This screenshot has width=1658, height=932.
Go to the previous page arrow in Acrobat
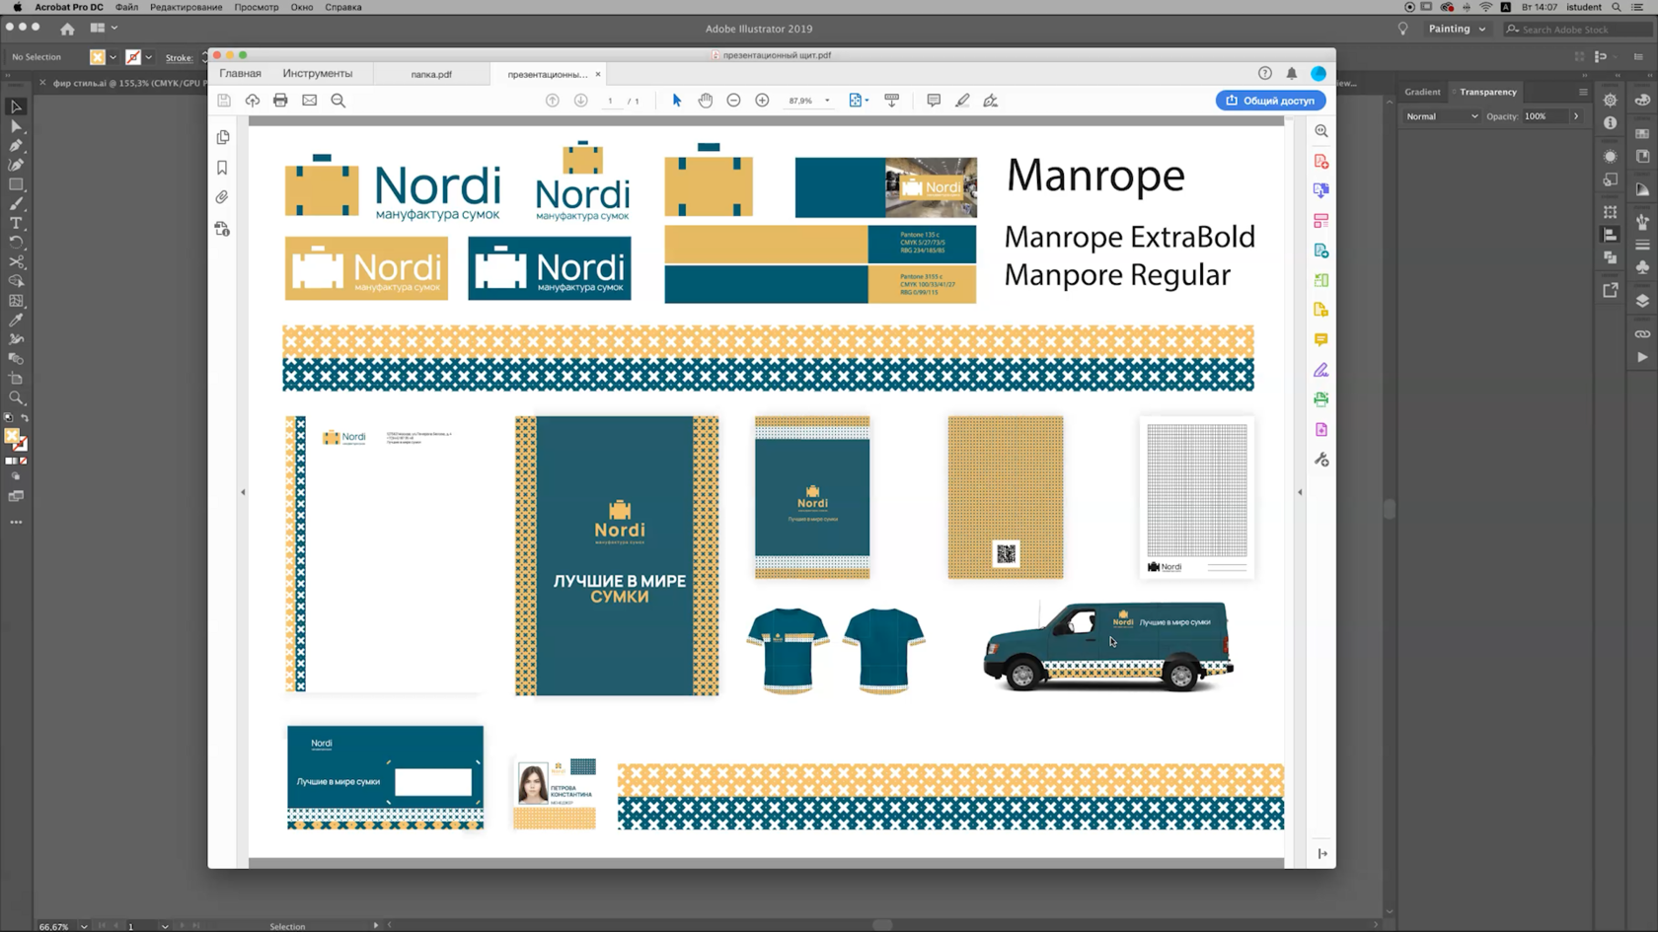coord(553,101)
